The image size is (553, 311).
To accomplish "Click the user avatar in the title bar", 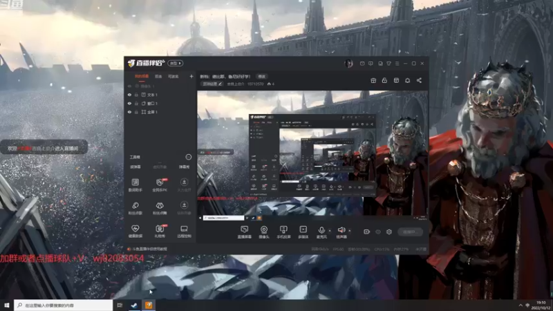I will click(x=348, y=64).
